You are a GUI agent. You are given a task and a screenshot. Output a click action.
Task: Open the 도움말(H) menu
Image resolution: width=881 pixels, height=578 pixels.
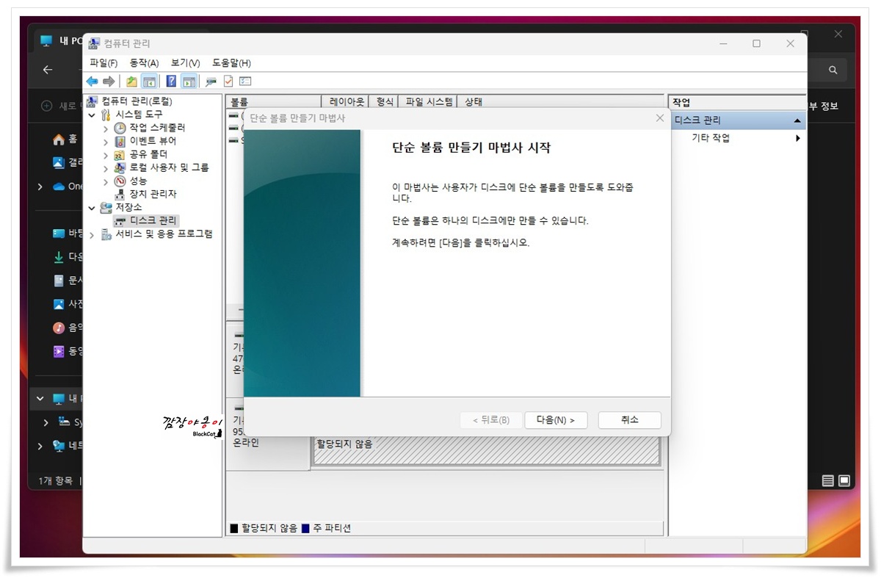(x=231, y=63)
